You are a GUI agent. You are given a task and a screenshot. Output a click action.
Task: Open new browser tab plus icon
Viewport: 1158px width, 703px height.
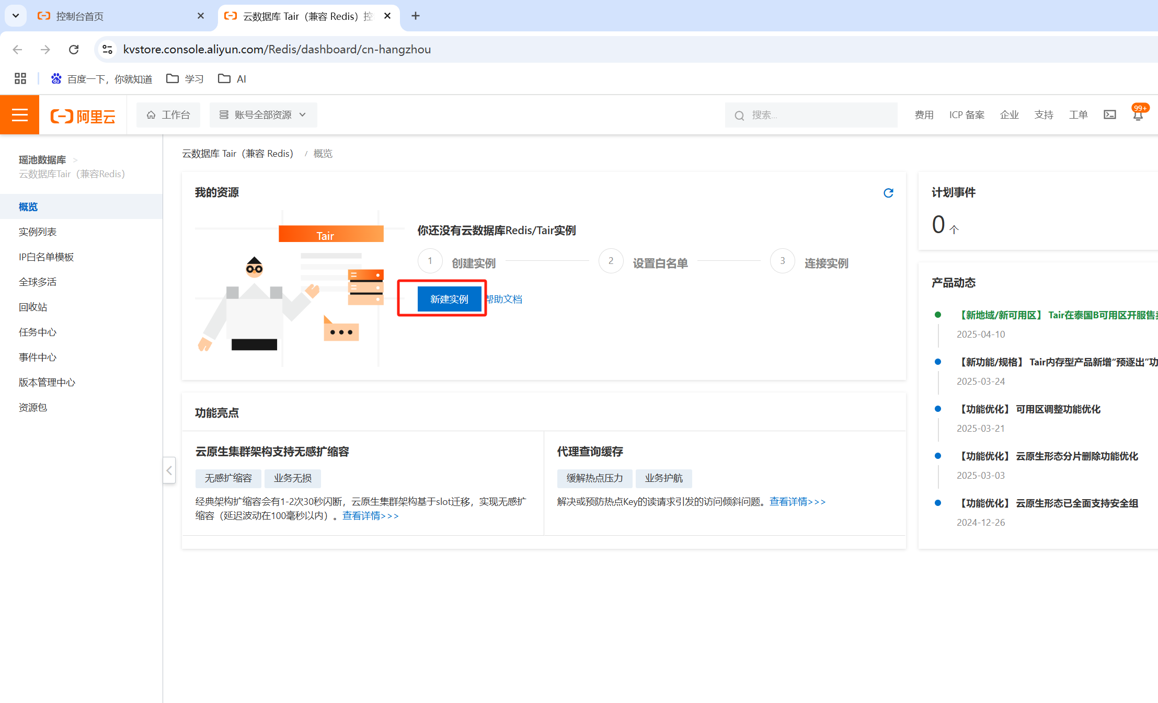416,16
